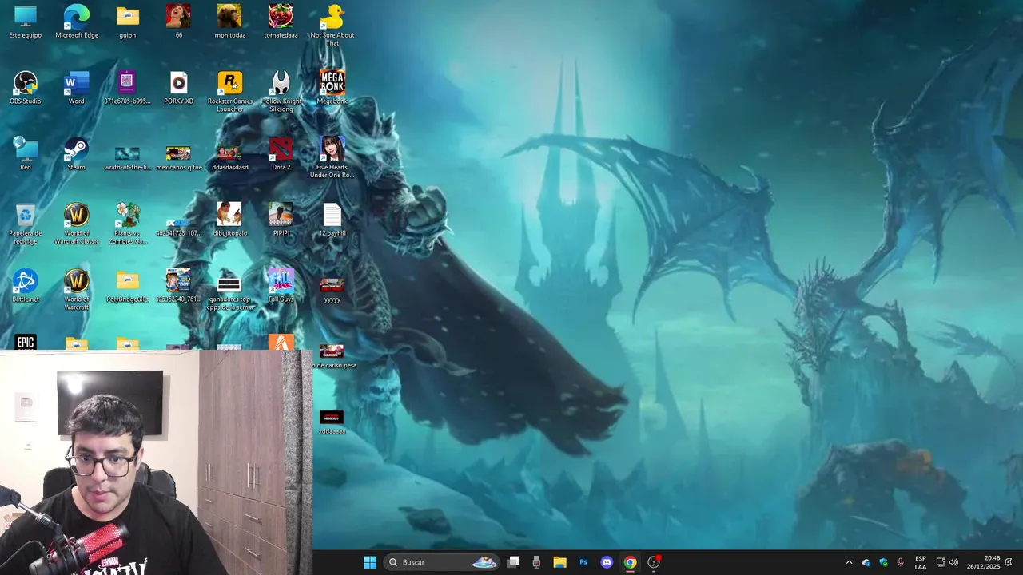Open the Windows Start menu
Image resolution: width=1023 pixels, height=575 pixels.
click(370, 562)
